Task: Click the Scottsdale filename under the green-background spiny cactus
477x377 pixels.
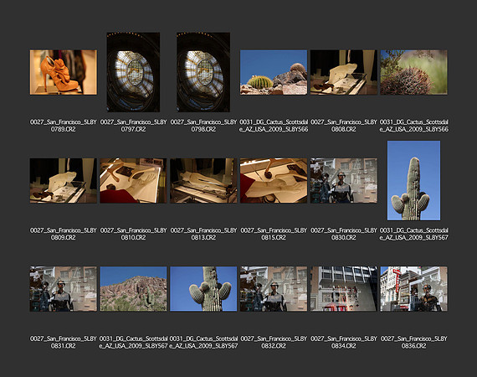Action: 413,126
